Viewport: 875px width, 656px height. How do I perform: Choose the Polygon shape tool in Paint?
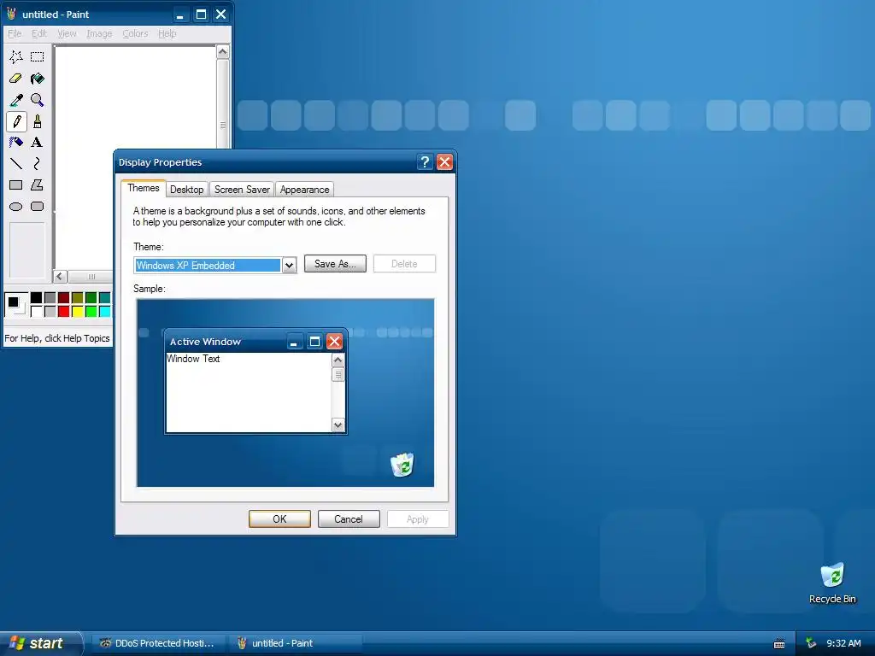pos(38,184)
